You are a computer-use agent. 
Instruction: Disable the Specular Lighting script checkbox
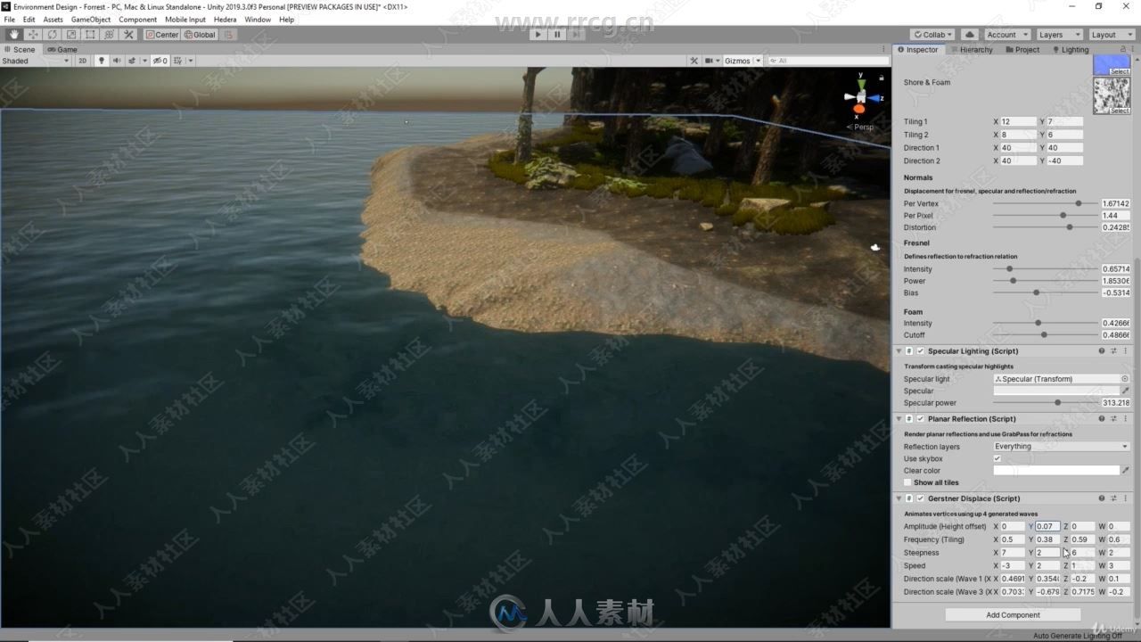click(921, 351)
